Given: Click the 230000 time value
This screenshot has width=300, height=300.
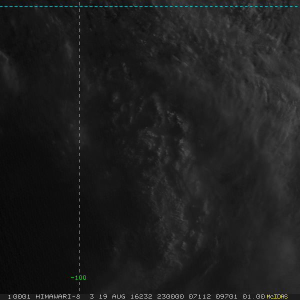Looking at the screenshot, I should pos(170,296).
